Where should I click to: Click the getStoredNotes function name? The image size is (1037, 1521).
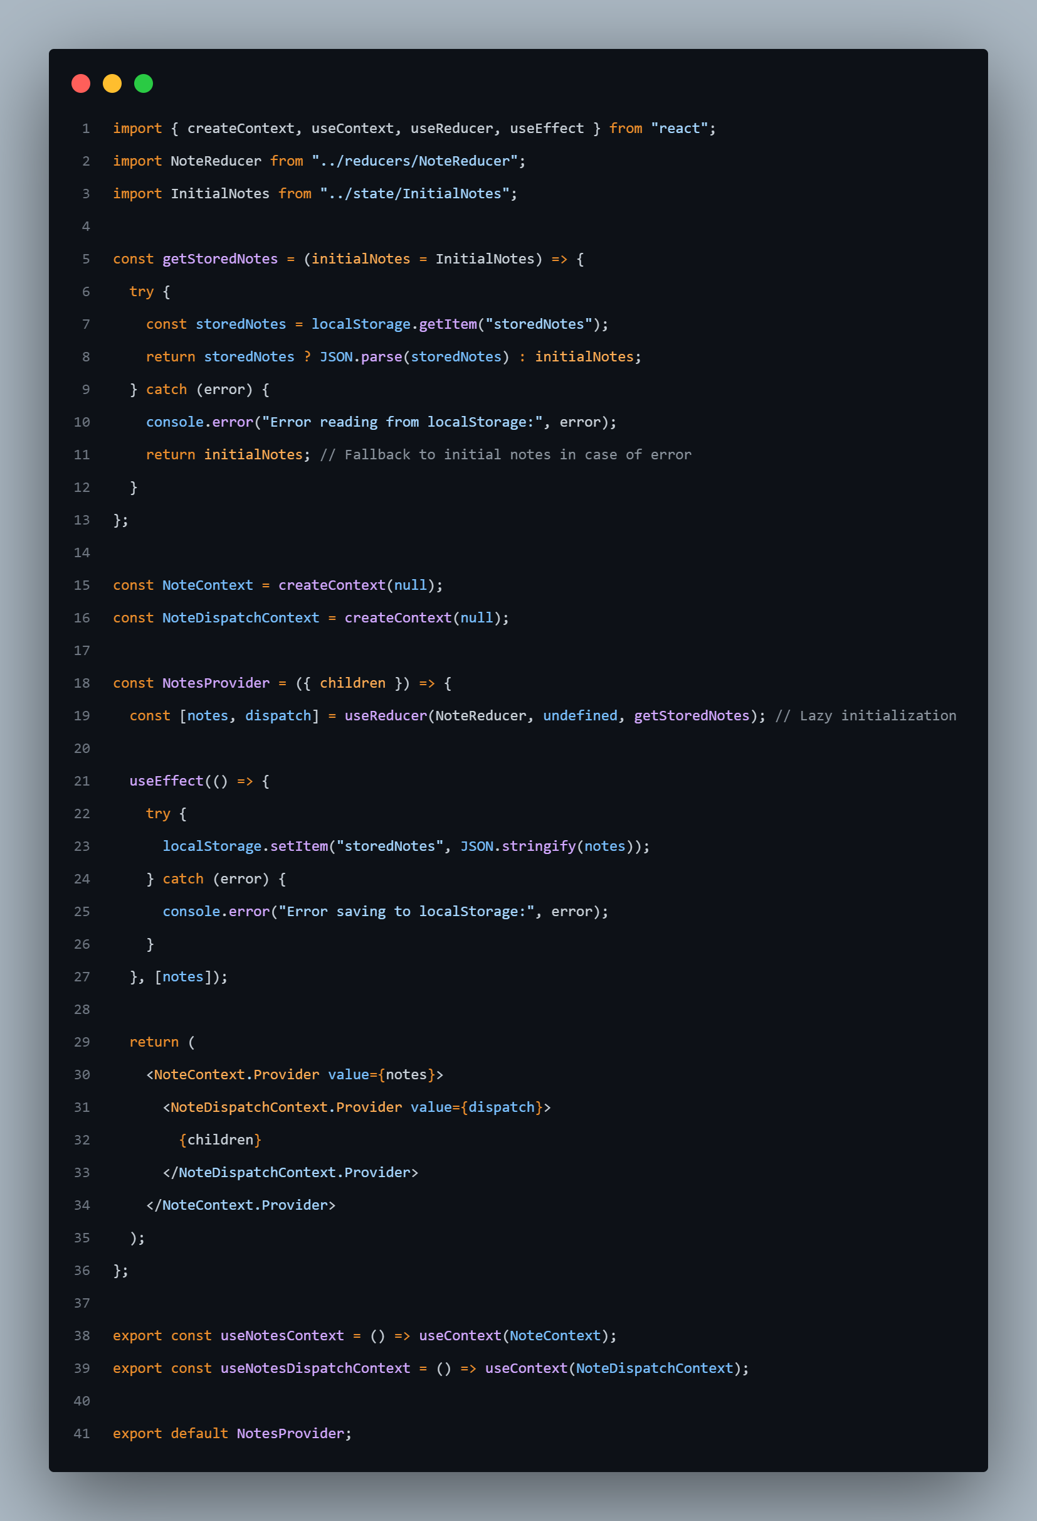pos(220,259)
